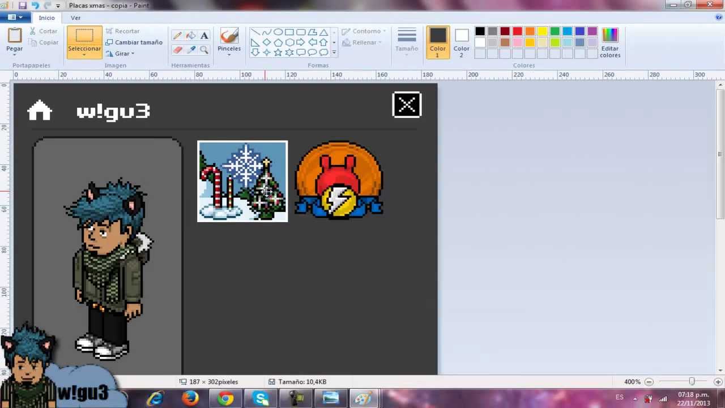Image resolution: width=725 pixels, height=408 pixels.
Task: Choose the four-point star shape
Action: coord(266,53)
